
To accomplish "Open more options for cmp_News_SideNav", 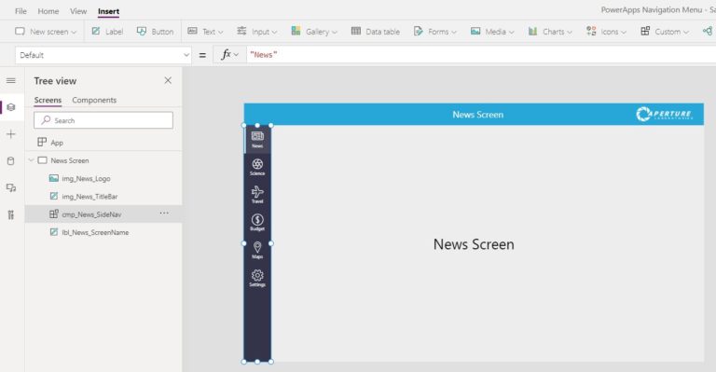I will [x=164, y=214].
